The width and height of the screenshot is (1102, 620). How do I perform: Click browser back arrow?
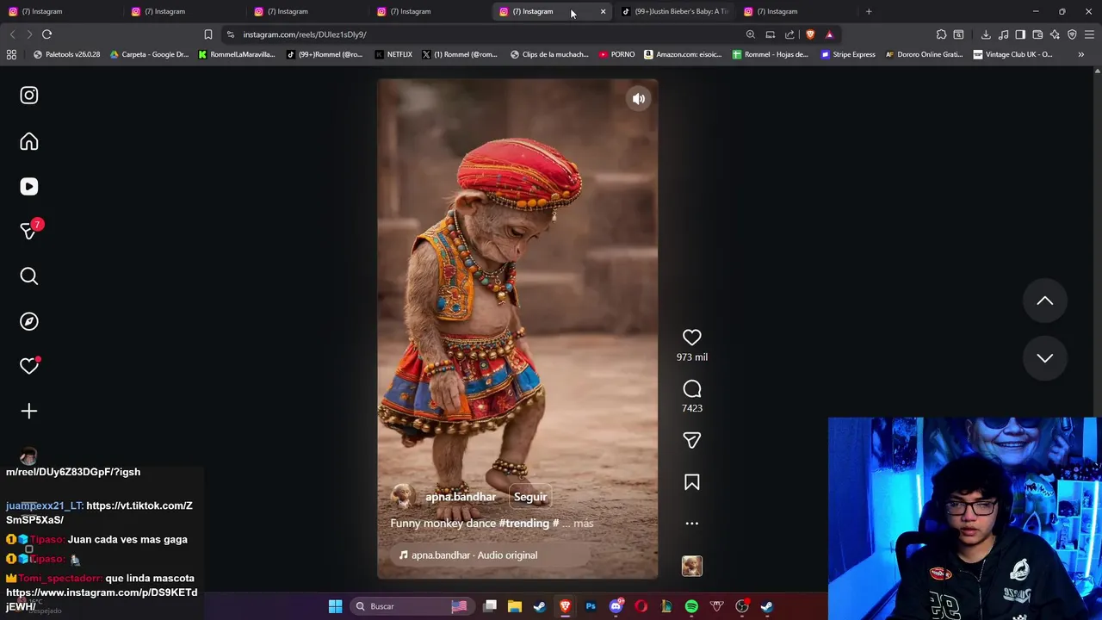coord(12,34)
